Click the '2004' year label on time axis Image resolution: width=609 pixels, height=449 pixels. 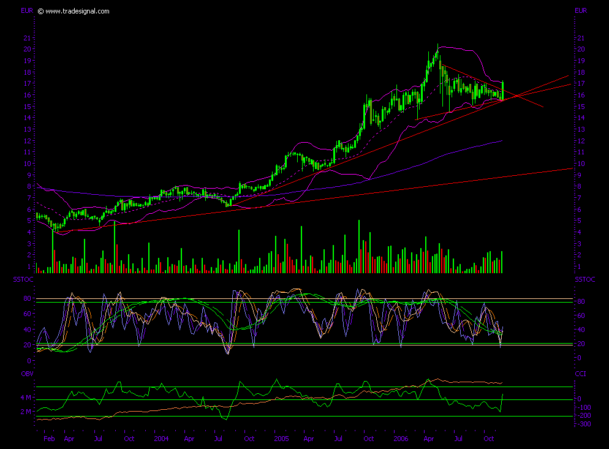[x=161, y=439]
